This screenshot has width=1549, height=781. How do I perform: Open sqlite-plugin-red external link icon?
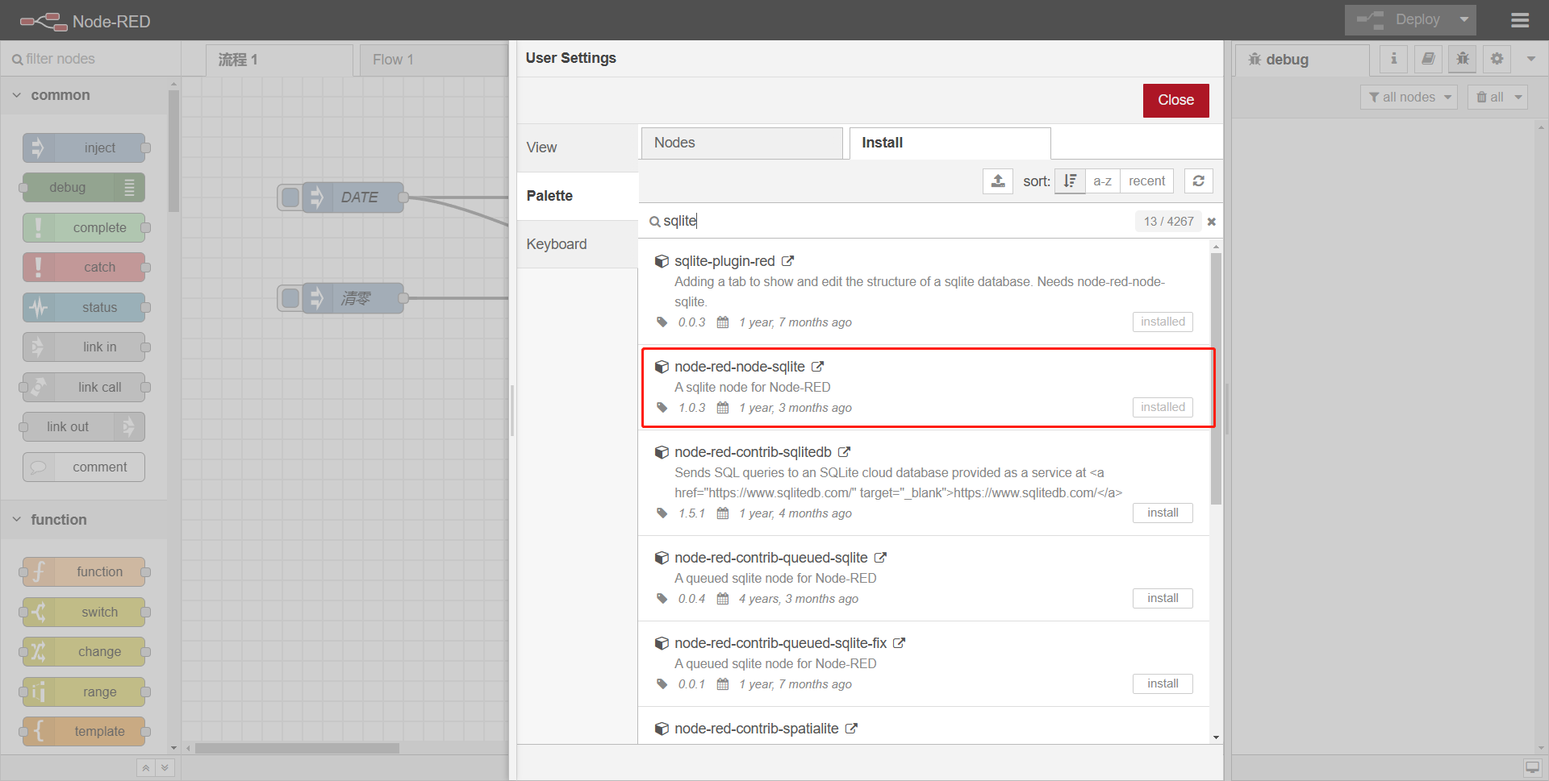(x=788, y=261)
